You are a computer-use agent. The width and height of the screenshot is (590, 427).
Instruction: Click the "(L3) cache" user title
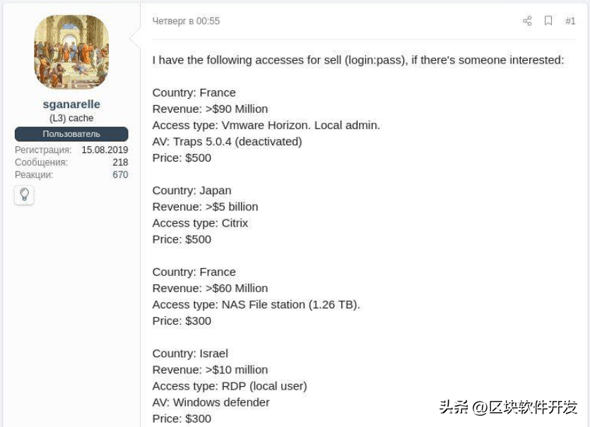pos(71,118)
